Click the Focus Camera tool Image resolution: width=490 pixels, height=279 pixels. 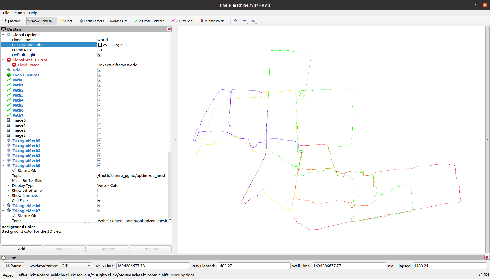91,21
